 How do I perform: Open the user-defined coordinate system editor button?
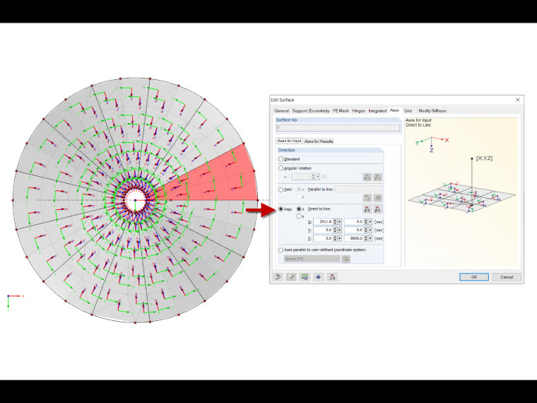(x=346, y=259)
